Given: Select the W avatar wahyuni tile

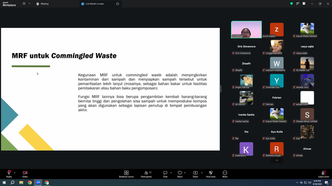Looking at the screenshot, I should pyautogui.click(x=276, y=64).
